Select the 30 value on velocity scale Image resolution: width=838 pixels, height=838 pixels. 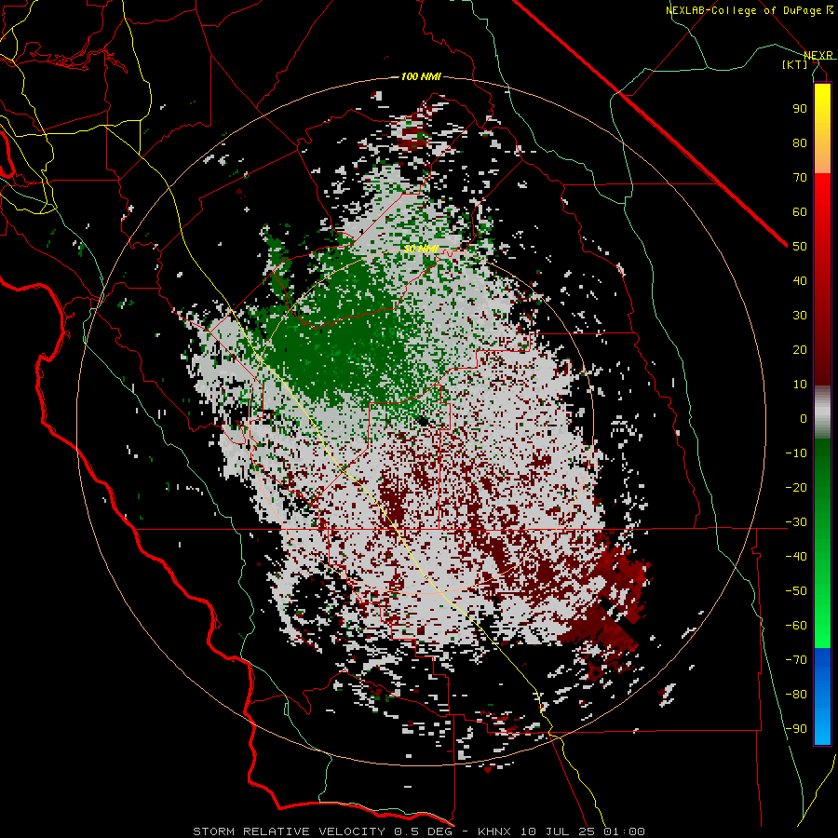pos(800,316)
